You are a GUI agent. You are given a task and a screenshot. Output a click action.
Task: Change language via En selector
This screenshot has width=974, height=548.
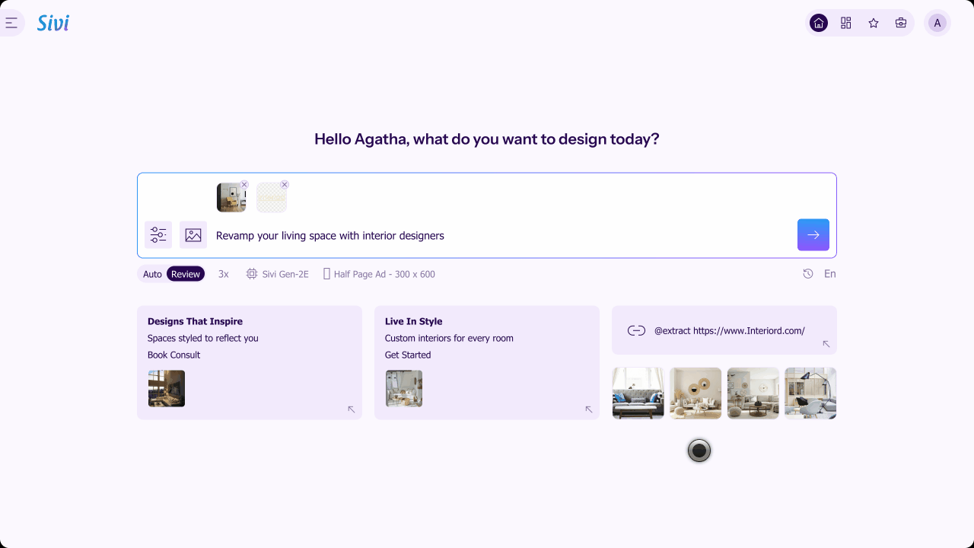point(830,274)
